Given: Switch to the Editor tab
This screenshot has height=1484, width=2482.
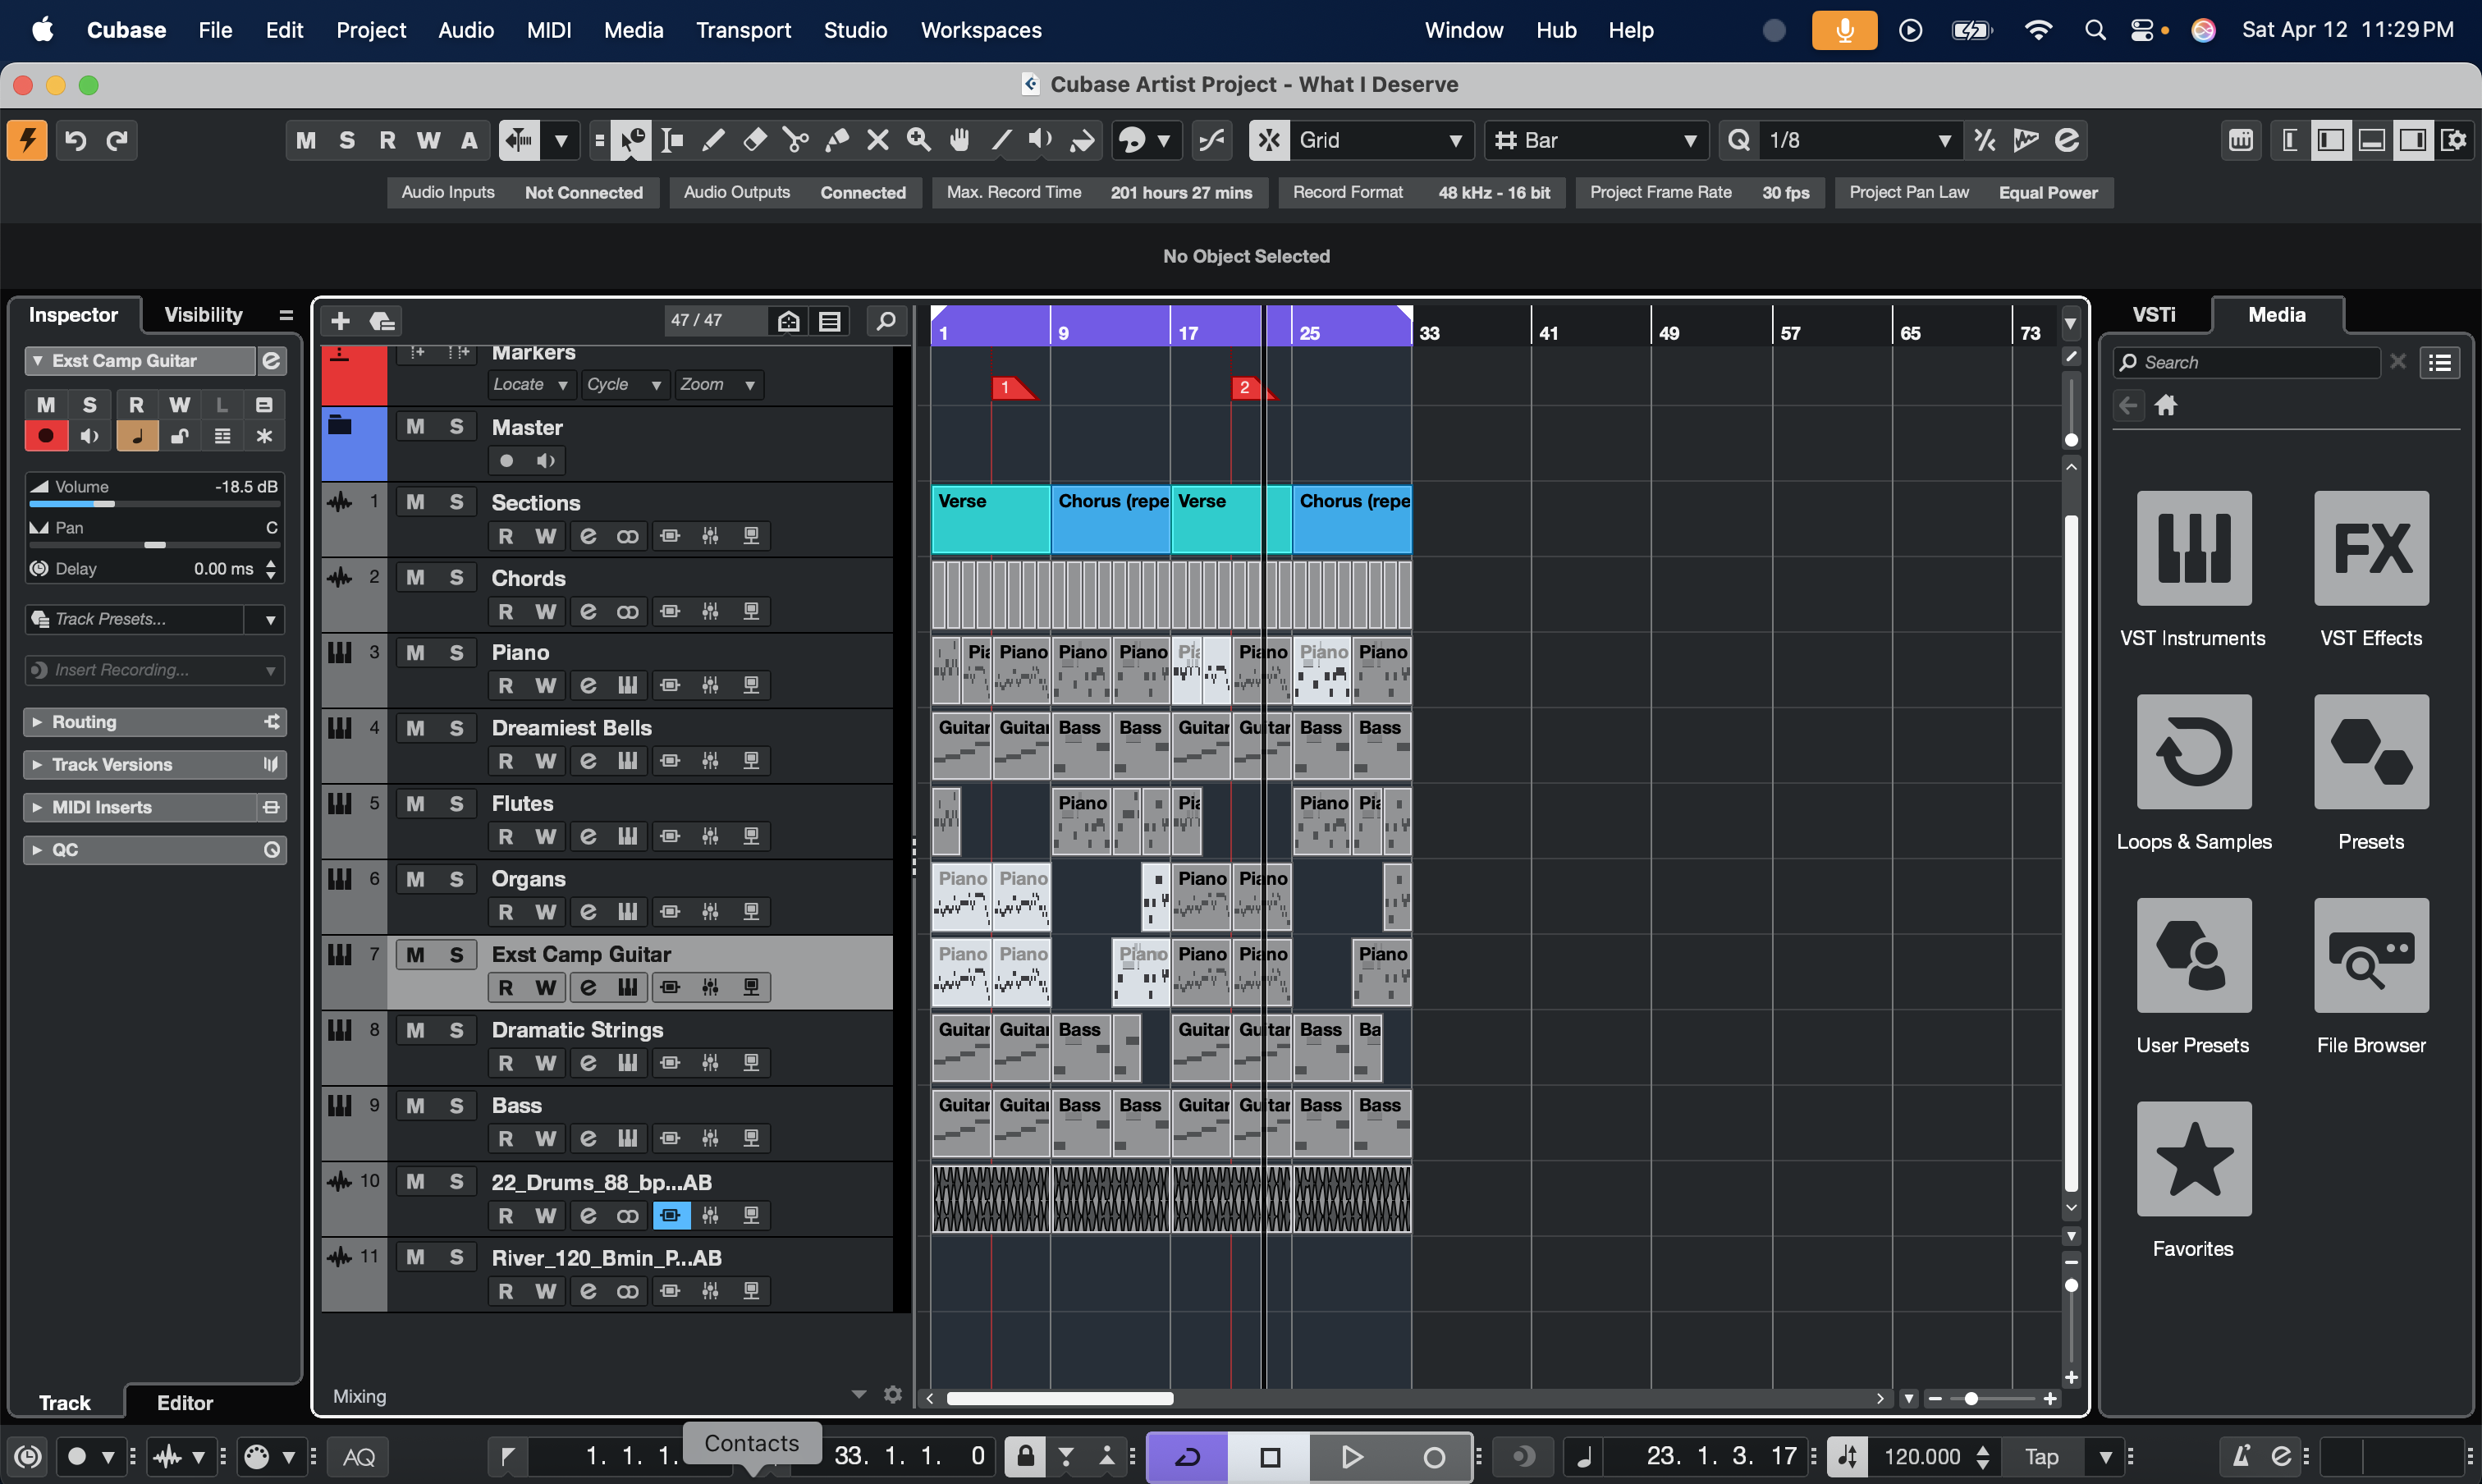Looking at the screenshot, I should tap(185, 1403).
